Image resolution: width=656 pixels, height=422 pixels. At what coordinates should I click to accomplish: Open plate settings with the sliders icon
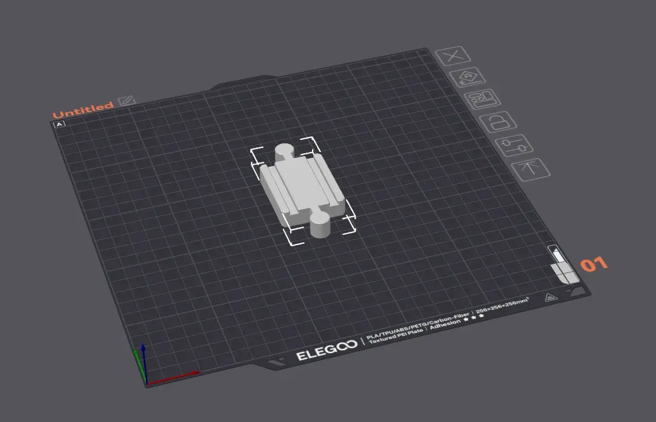click(x=514, y=146)
